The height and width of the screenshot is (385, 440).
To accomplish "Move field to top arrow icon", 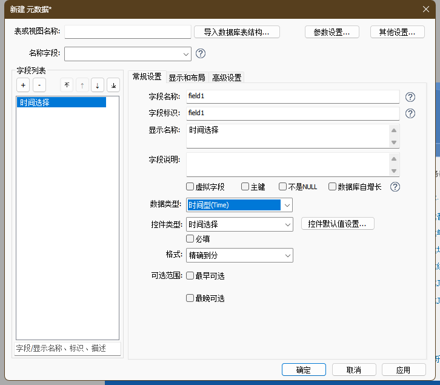I will tap(67, 85).
